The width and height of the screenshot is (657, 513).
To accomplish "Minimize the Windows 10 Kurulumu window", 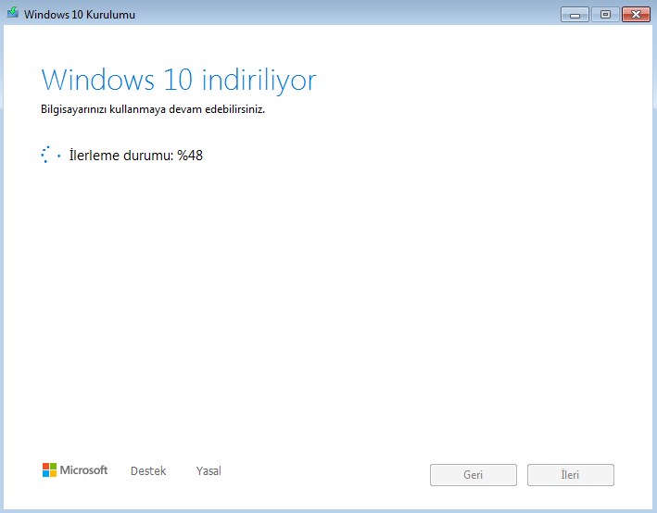I will click(x=575, y=15).
